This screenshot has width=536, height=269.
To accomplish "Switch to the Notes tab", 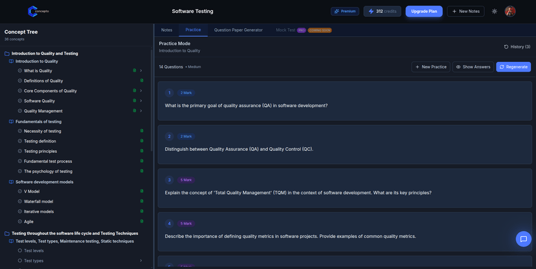I will [x=166, y=30].
